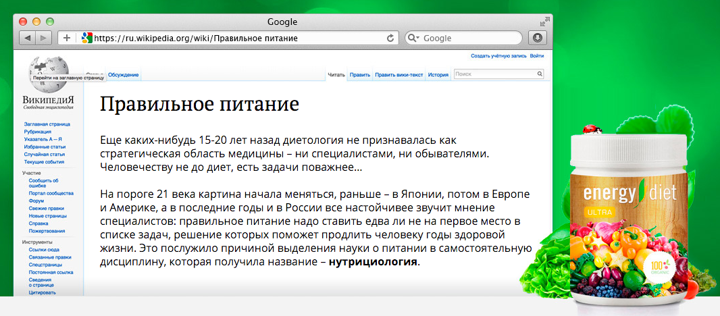Click the Войти link
Viewport: 720px width, 316px height.
click(537, 56)
